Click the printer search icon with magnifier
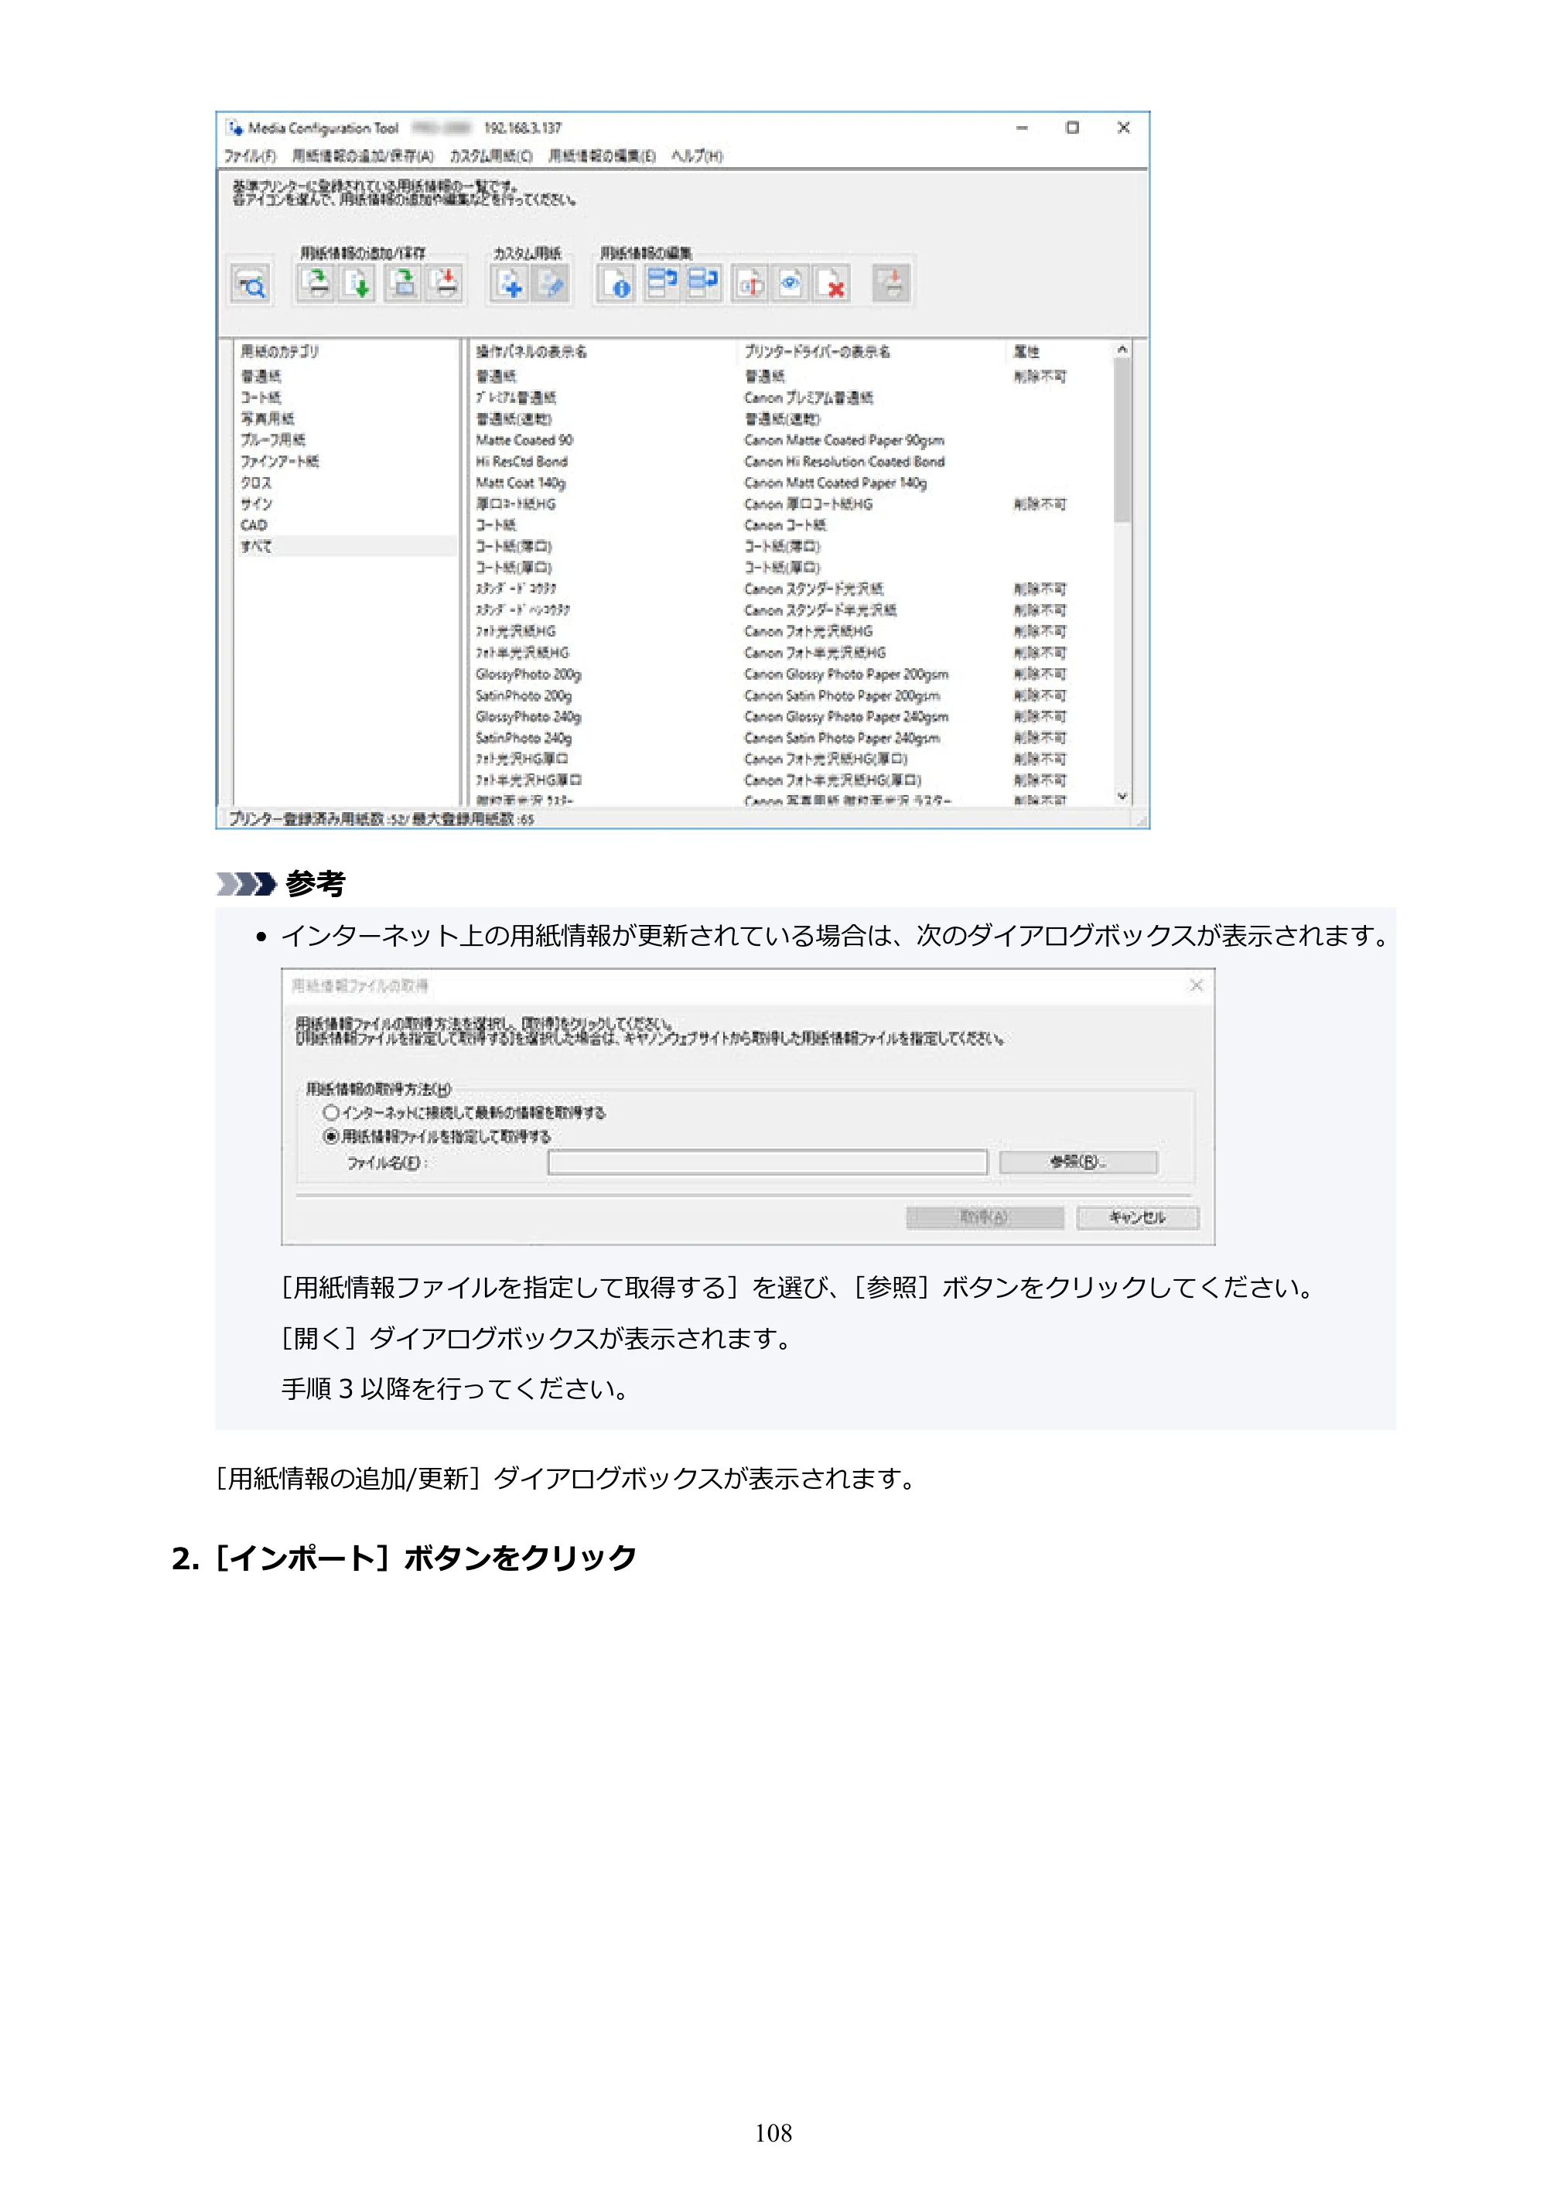The height and width of the screenshot is (2188, 1547). [251, 284]
